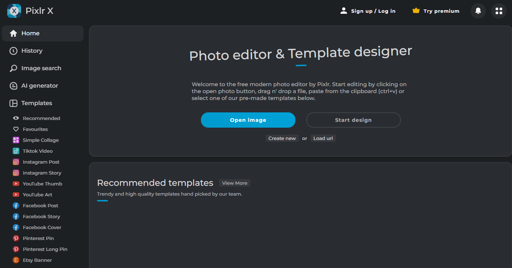Select Recommended templates category
512x268 pixels.
click(x=41, y=118)
